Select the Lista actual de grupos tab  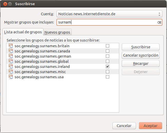23,32
